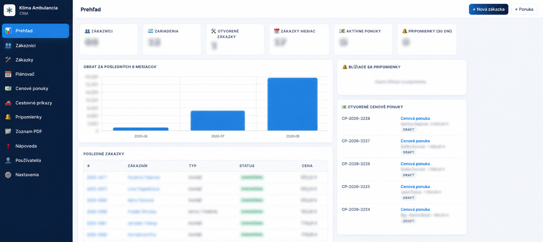Click the CENA column header

307,166
